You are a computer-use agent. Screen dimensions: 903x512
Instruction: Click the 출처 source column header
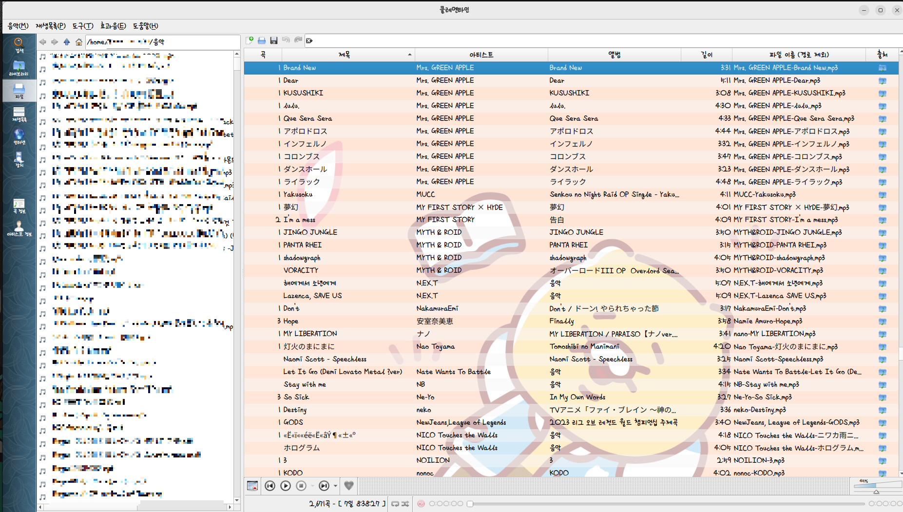[882, 55]
